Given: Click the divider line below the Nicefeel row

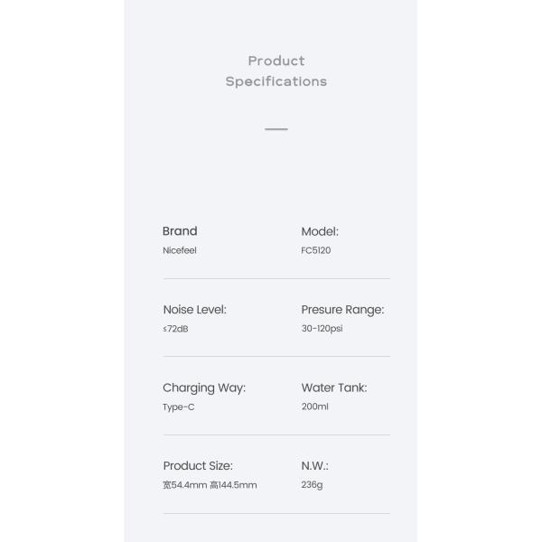Looking at the screenshot, I should [x=276, y=278].
